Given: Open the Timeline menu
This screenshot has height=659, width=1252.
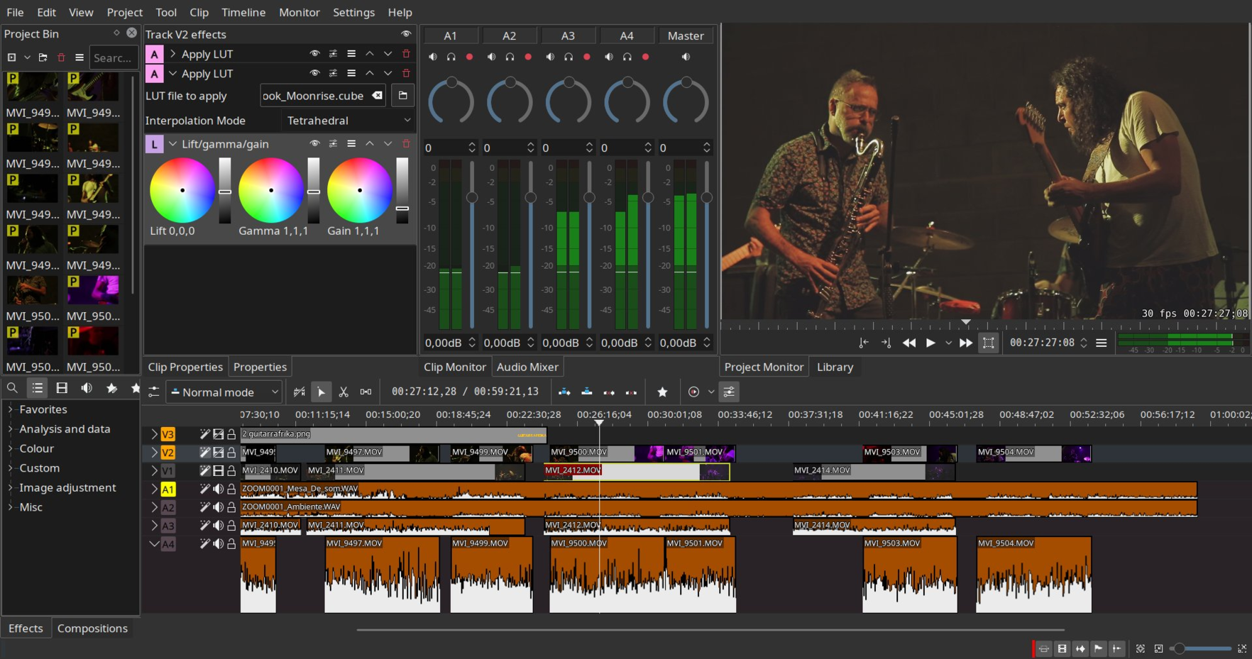Looking at the screenshot, I should coord(243,12).
